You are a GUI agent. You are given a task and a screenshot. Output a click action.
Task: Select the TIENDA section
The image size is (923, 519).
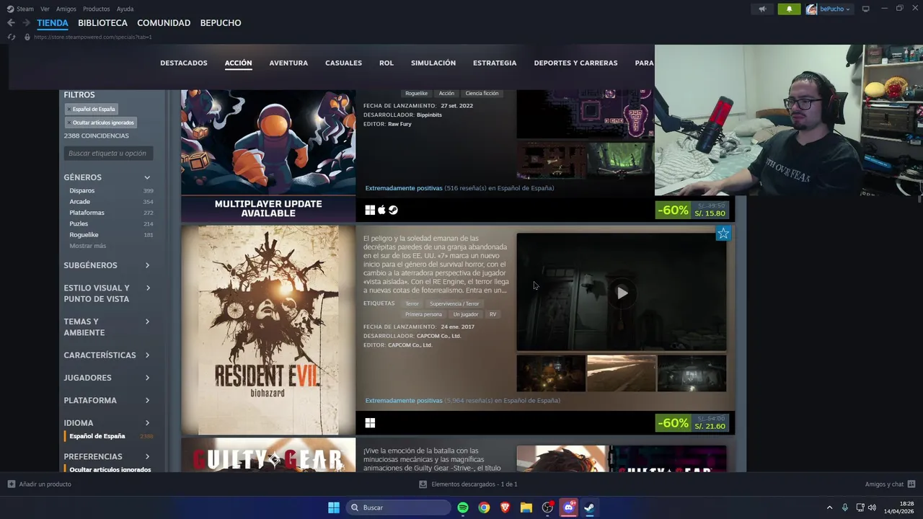coord(53,23)
